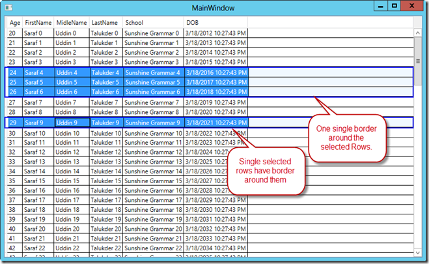
Task: Click the vertical scrollbar thumb
Action: [418, 61]
